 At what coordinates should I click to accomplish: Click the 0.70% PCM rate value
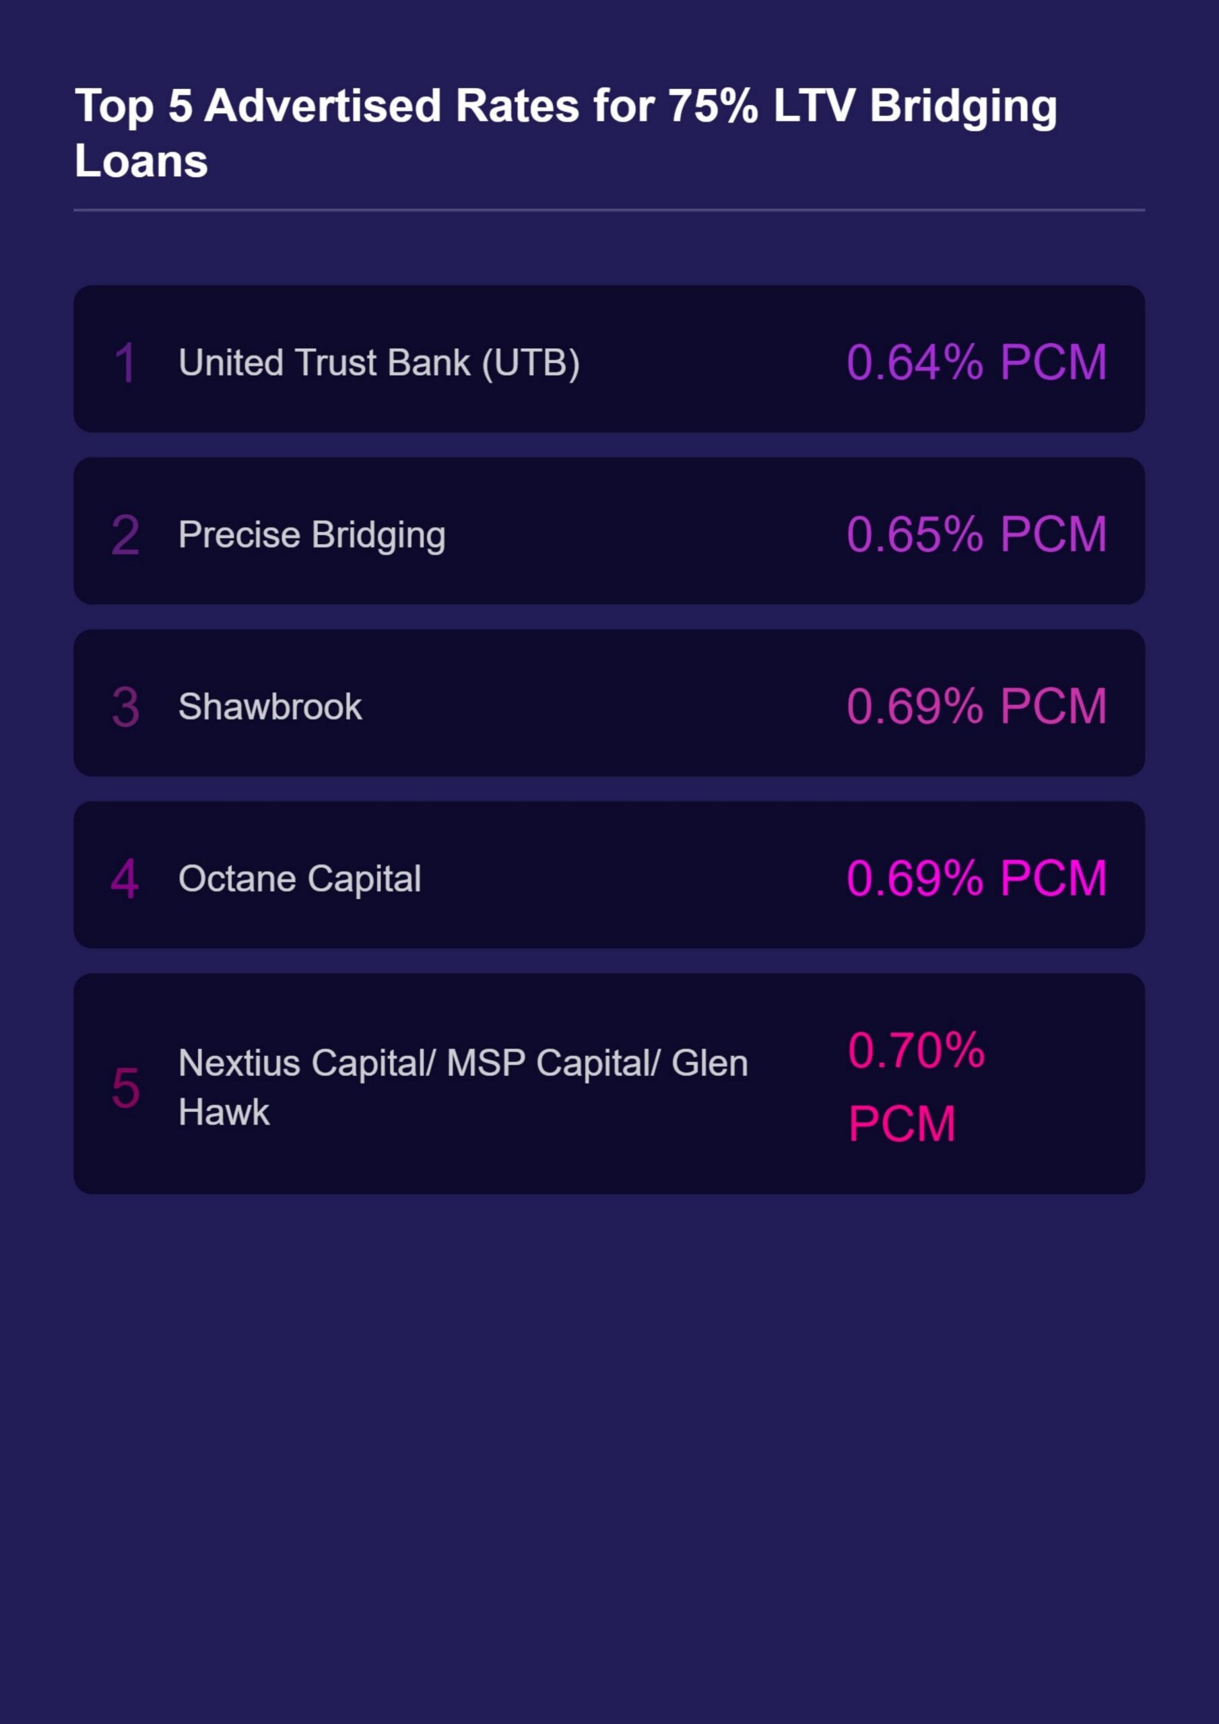(917, 1086)
